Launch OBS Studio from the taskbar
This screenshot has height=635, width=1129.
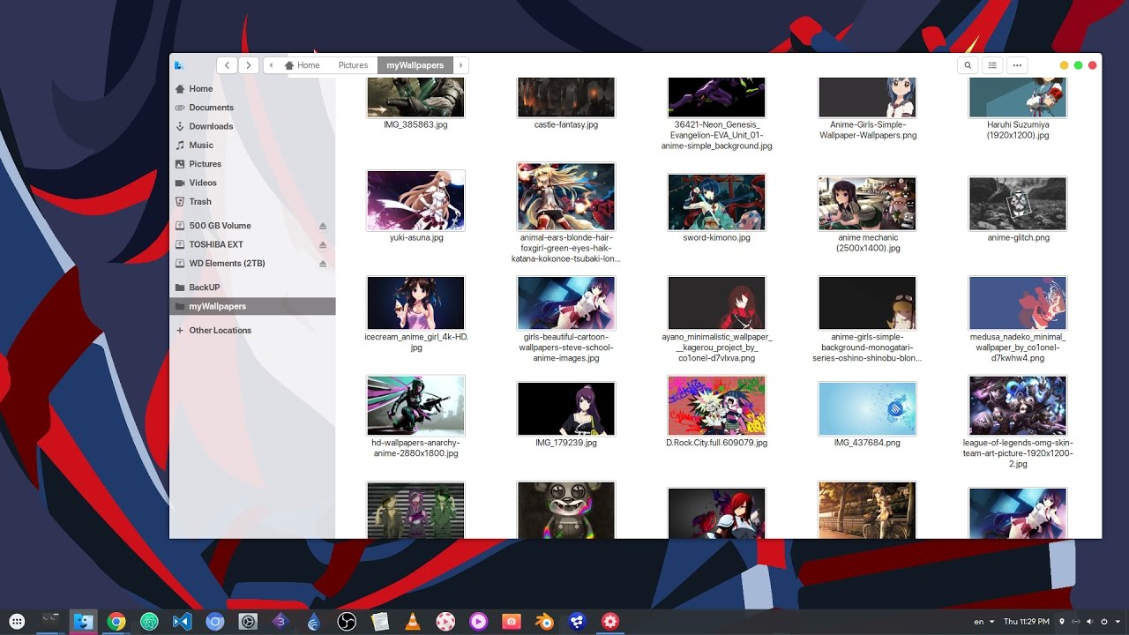(x=346, y=622)
